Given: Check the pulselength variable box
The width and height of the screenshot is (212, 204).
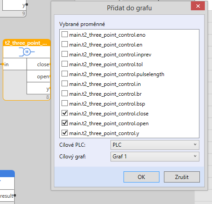Looking at the screenshot, I should [x=65, y=74].
